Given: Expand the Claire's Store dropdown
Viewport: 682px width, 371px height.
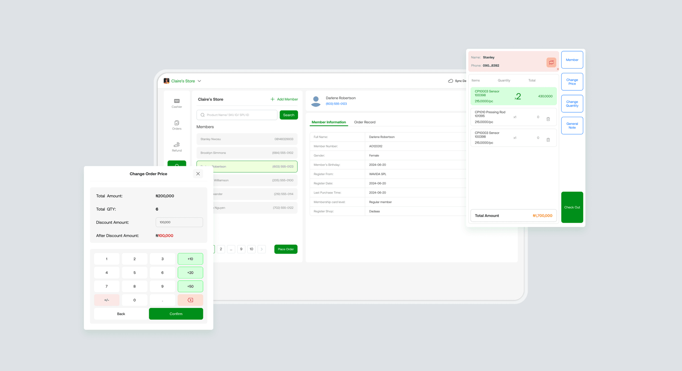Looking at the screenshot, I should [199, 81].
